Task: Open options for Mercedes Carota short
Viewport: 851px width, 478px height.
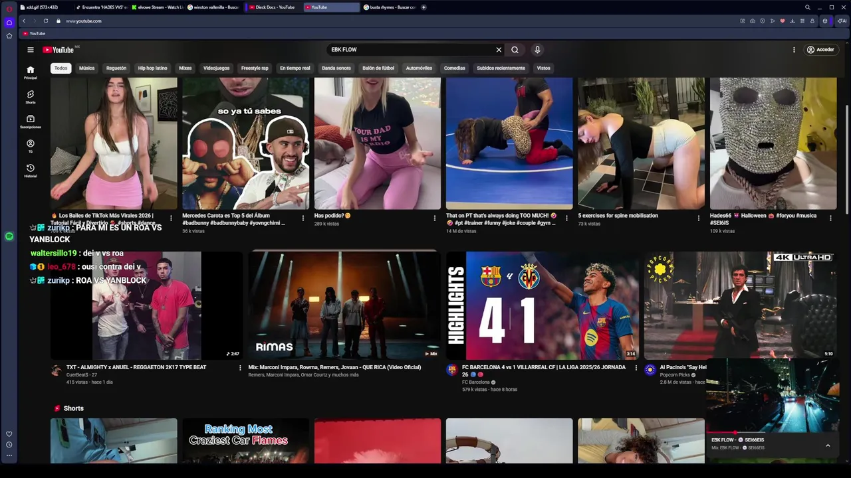Action: (303, 218)
